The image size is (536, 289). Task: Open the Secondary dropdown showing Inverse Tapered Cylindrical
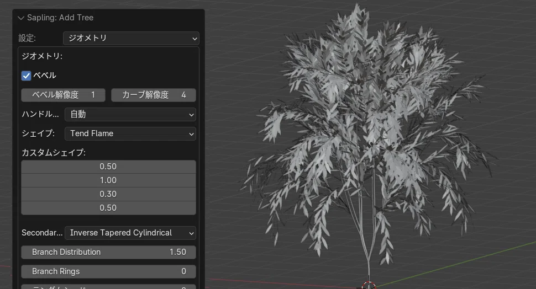pos(130,233)
